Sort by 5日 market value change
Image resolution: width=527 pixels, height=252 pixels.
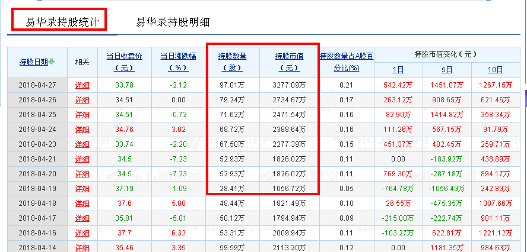tap(447, 70)
